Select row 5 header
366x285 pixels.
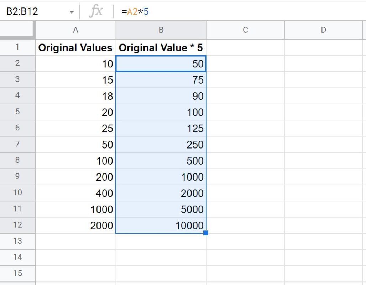point(17,112)
